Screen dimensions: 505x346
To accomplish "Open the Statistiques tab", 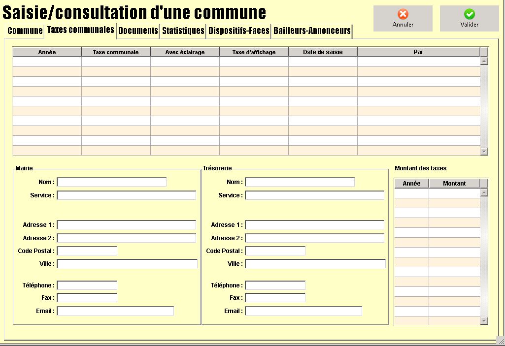I will point(183,31).
